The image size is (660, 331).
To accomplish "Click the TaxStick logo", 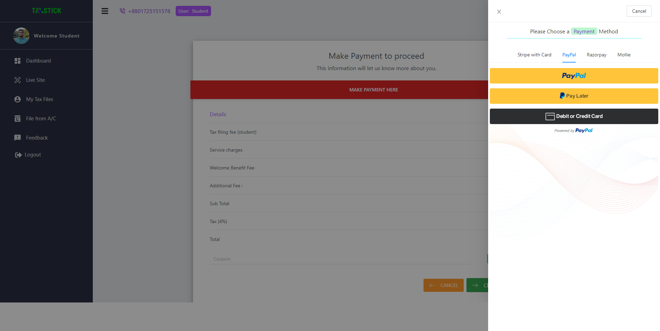I will coord(46,11).
